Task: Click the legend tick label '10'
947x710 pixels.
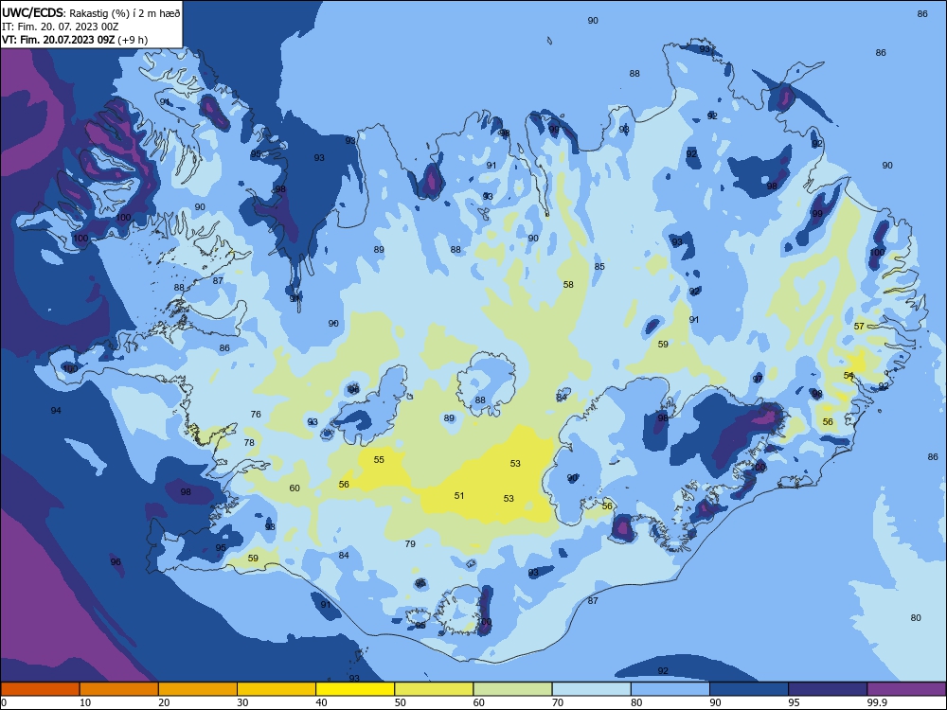Action: point(85,702)
